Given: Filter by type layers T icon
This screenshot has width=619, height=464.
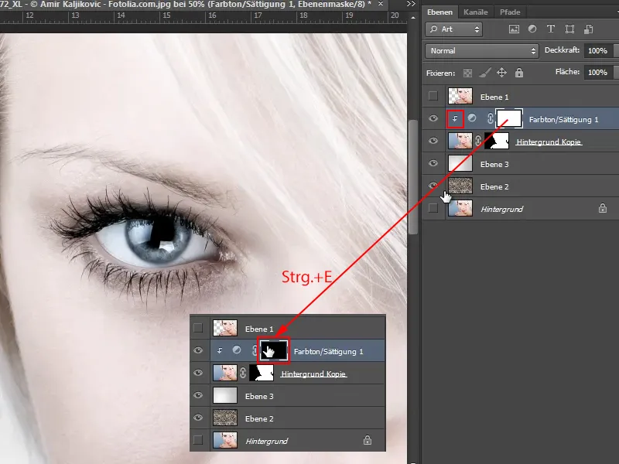Looking at the screenshot, I should coord(550,29).
